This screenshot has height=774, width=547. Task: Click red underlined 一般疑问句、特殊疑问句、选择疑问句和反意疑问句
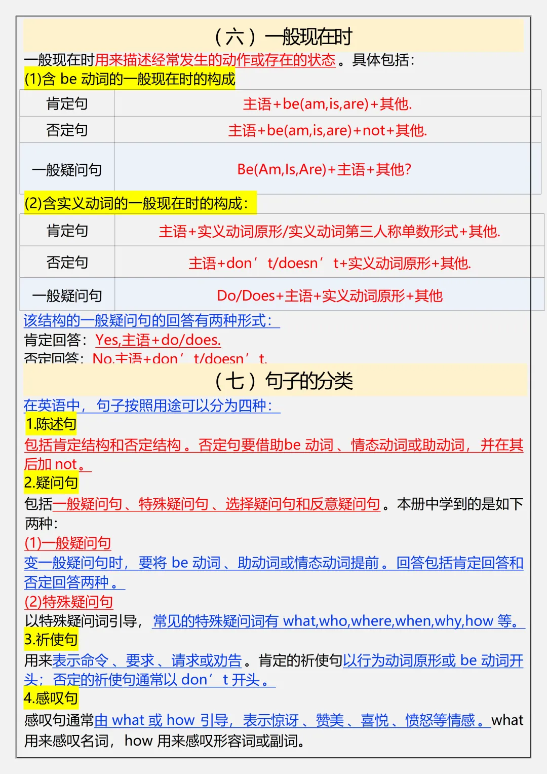(x=216, y=504)
